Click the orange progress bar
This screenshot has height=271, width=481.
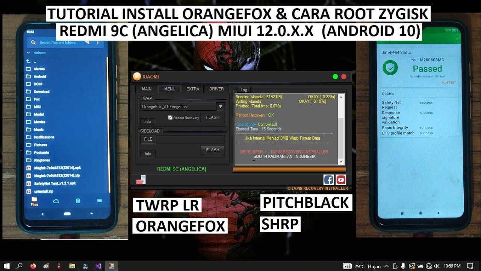[x=289, y=169]
